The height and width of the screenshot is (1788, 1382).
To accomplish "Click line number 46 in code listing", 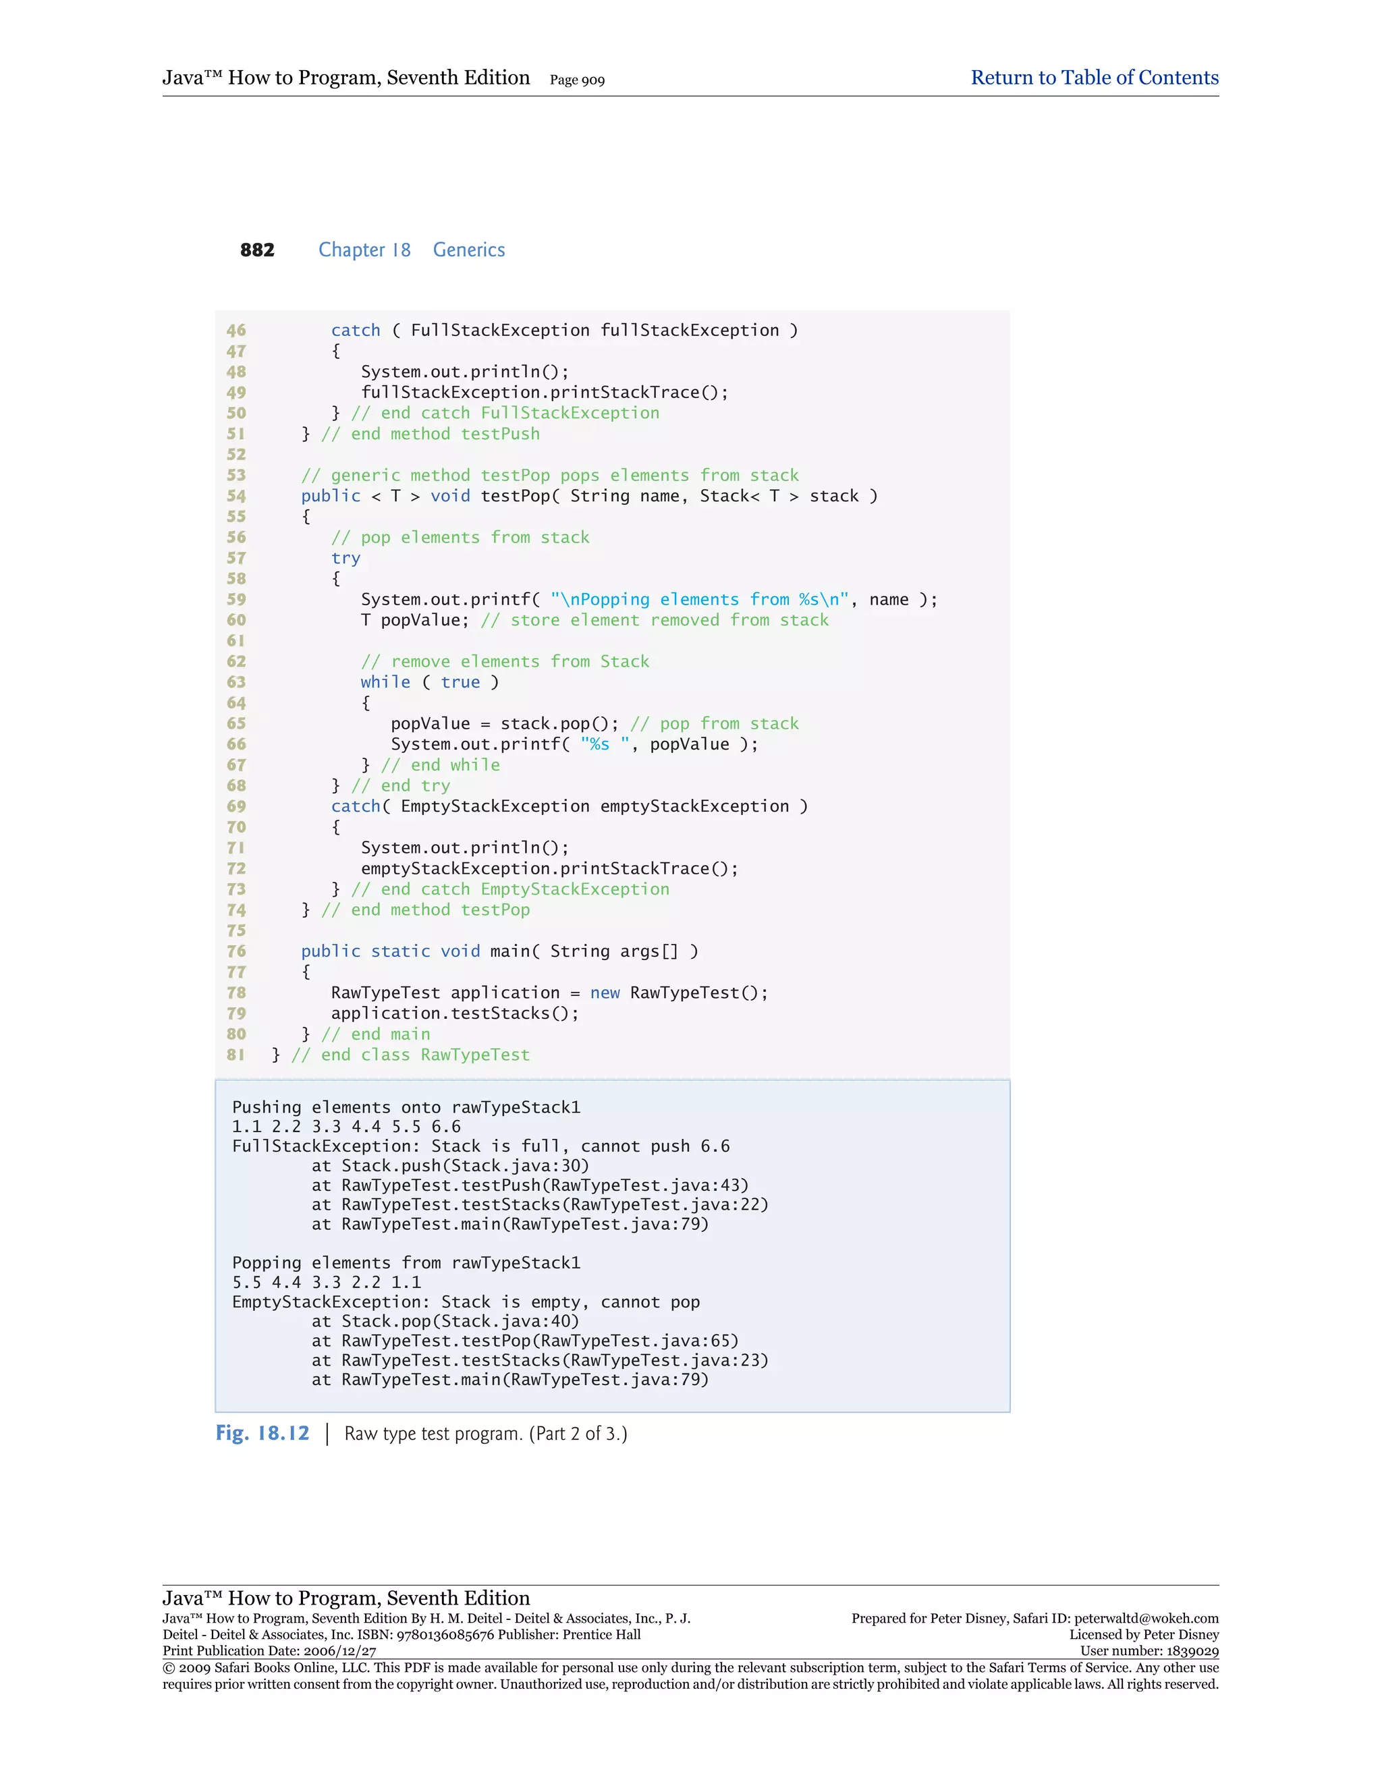I will 236,330.
